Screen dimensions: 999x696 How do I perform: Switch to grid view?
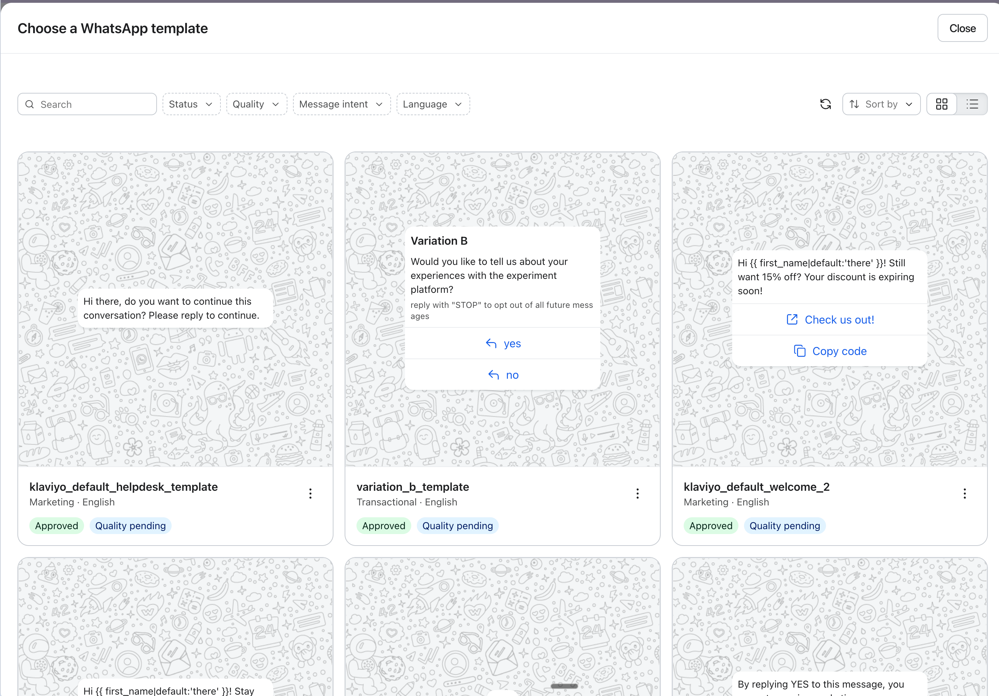pos(941,104)
